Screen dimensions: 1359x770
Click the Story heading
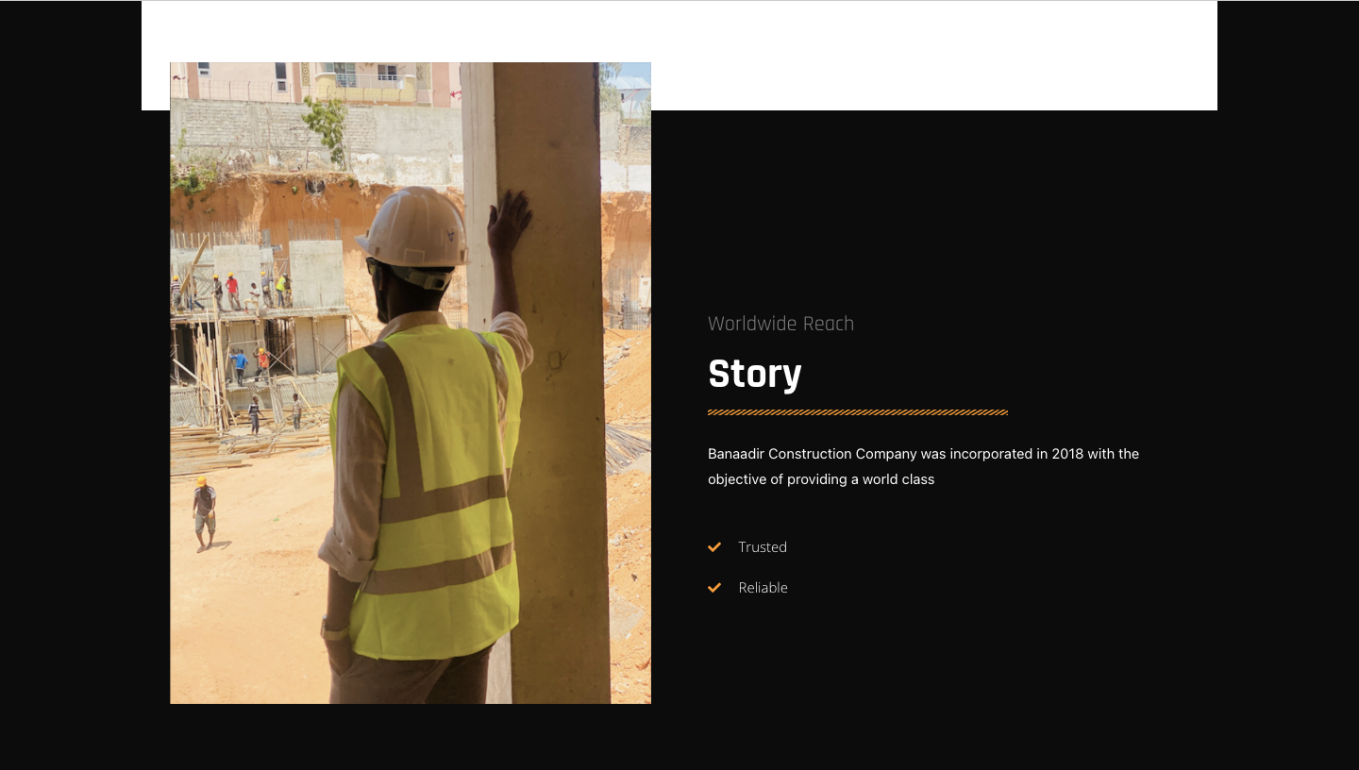click(754, 375)
